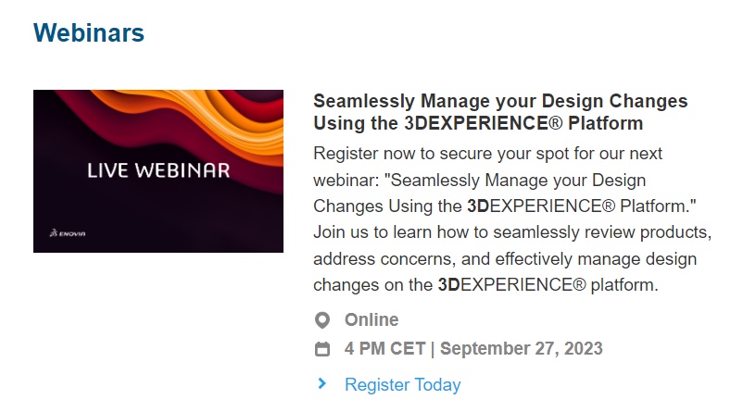This screenshot has height=412, width=743.
Task: Click the address concerns line of the description
Action: point(505,259)
